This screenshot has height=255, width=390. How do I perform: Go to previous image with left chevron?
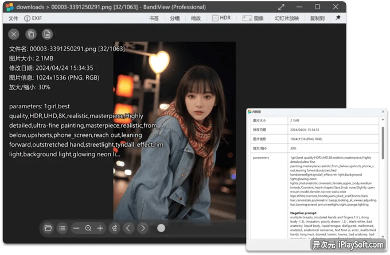tap(128, 228)
